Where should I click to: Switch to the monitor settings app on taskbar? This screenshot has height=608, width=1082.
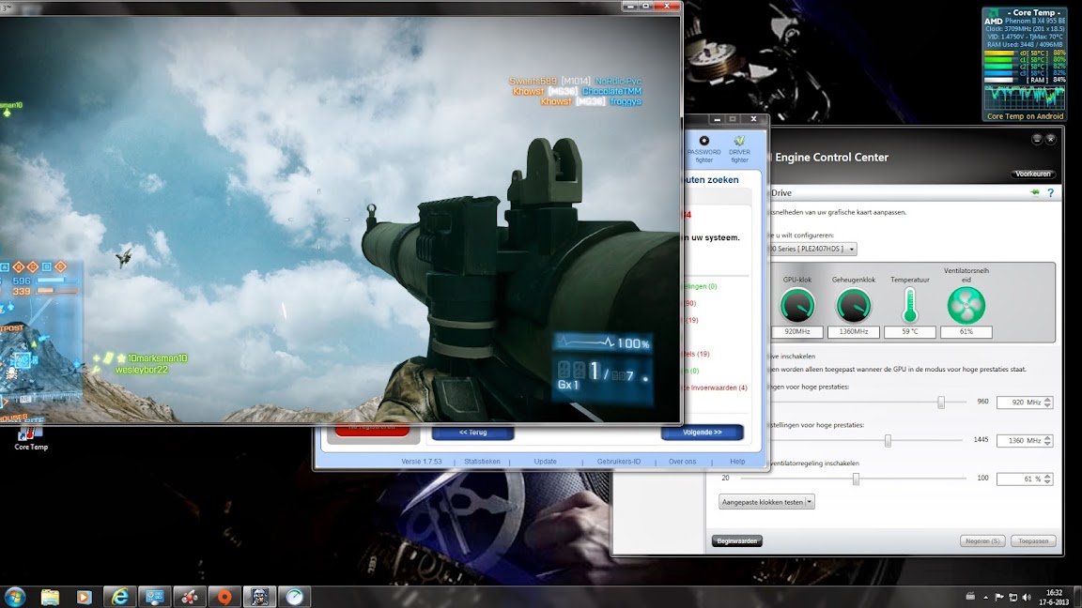[155, 597]
